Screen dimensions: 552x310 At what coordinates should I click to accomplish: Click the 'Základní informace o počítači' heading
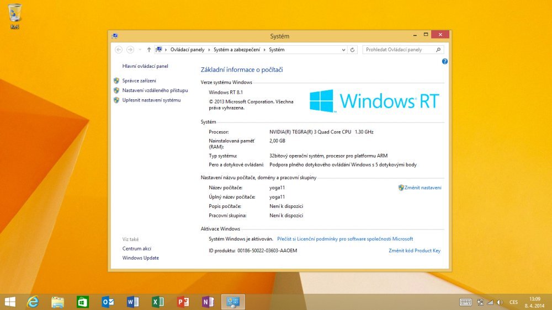(242, 70)
